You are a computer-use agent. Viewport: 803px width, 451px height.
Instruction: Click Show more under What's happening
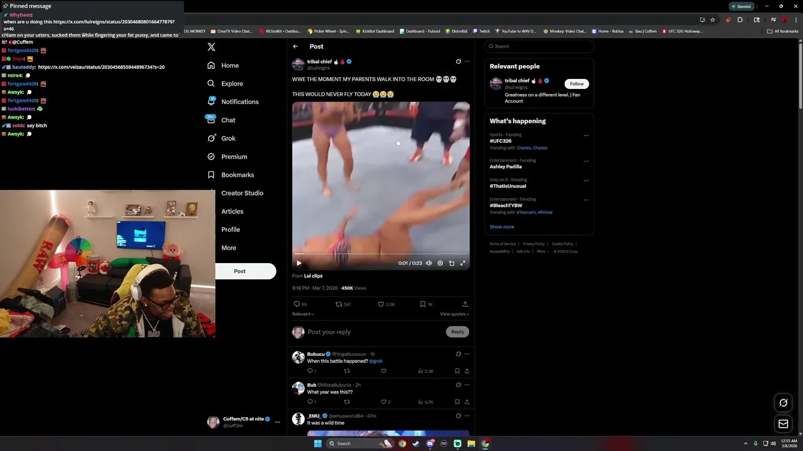pos(502,227)
